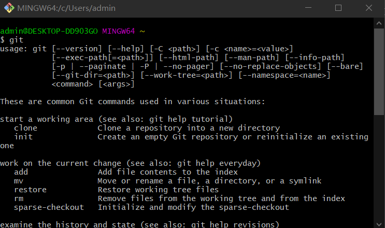Click the Git Bash logo icon in title bar
Image resolution: width=385 pixels, height=228 pixels.
(x=9, y=8)
